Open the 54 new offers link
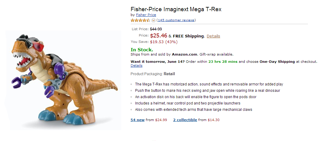 pyautogui.click(x=138, y=120)
